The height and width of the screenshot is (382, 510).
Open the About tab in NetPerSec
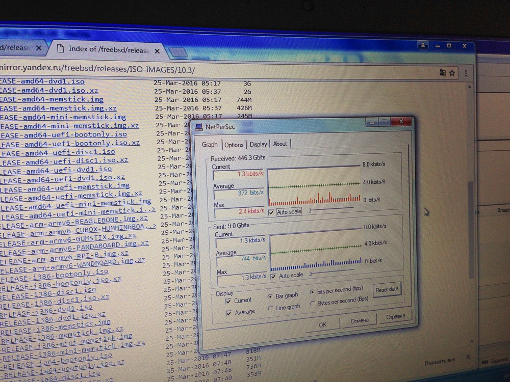click(279, 144)
